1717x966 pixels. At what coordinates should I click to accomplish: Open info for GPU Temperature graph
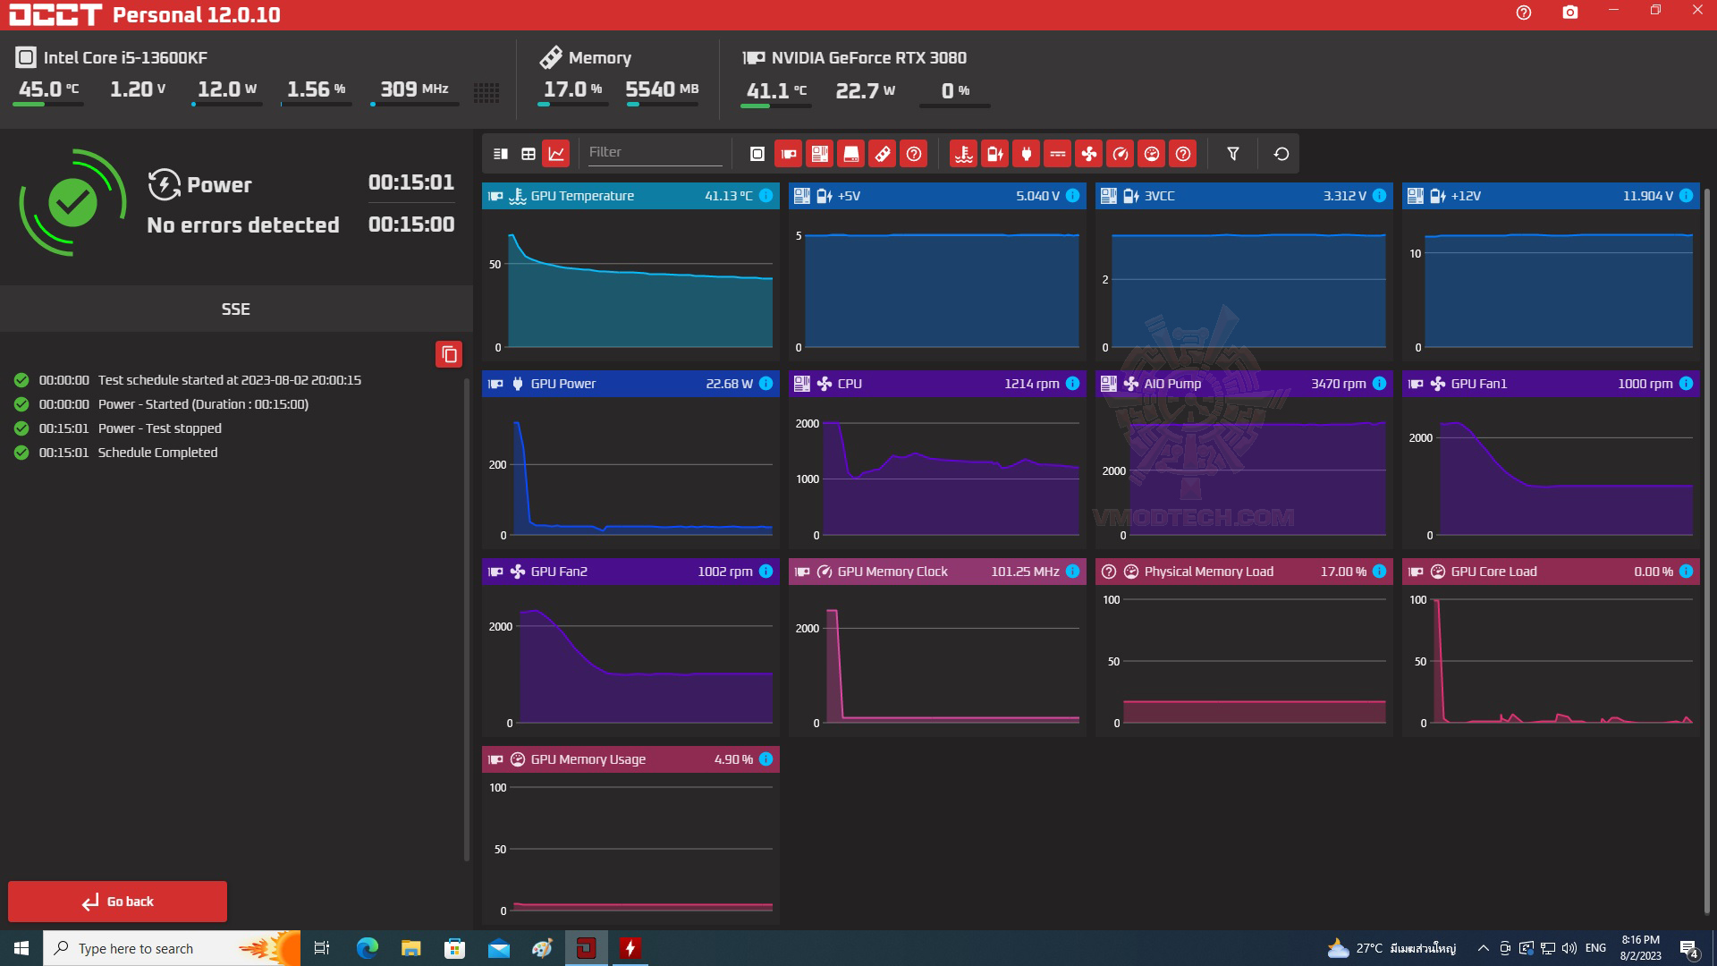point(766,196)
